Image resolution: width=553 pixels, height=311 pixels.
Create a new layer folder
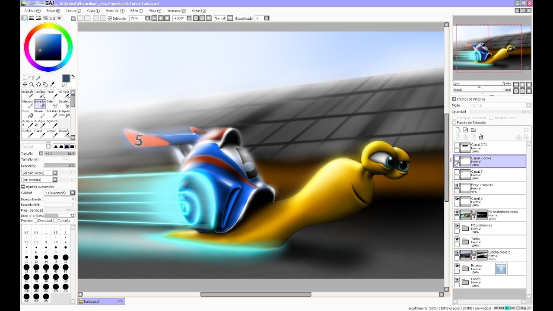point(473,130)
